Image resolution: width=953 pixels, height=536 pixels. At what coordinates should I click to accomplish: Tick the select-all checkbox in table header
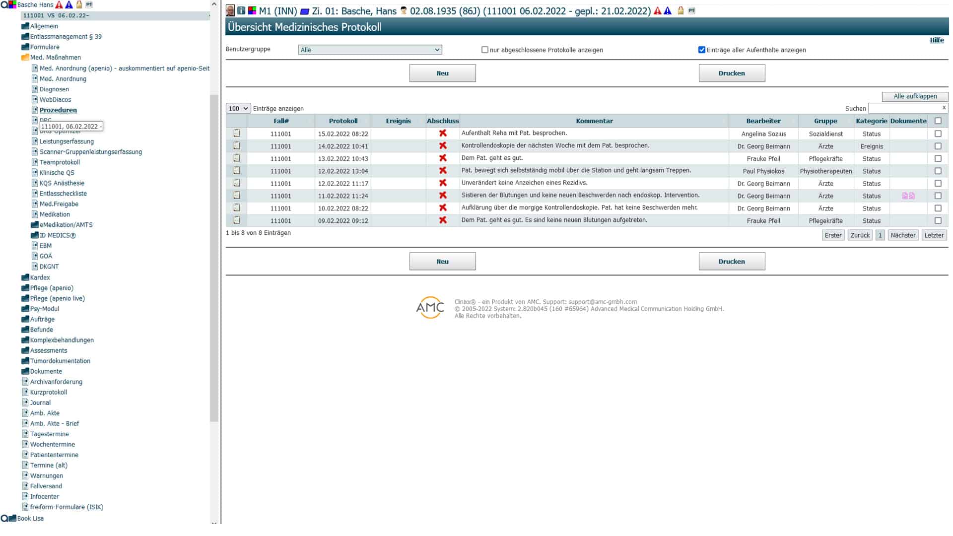pyautogui.click(x=938, y=121)
